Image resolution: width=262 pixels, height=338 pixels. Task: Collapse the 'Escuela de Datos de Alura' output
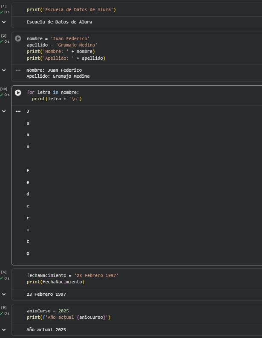[x=4, y=22]
